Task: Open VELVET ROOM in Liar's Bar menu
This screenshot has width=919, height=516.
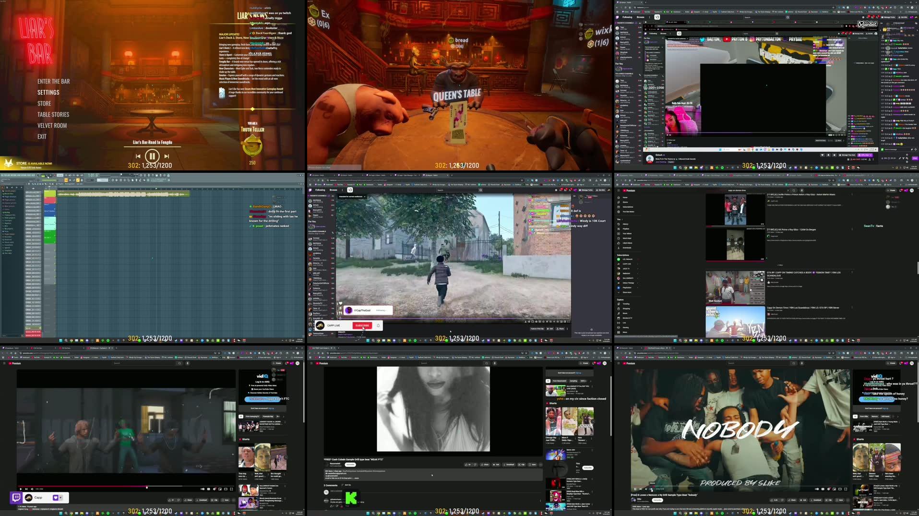Action: 52,125
